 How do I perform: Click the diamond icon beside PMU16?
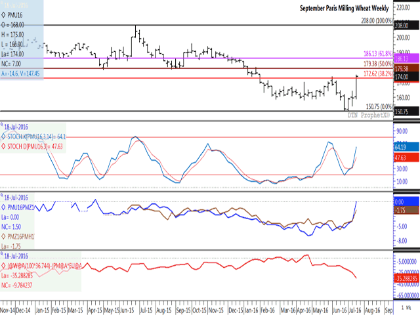pyautogui.click(x=3, y=15)
